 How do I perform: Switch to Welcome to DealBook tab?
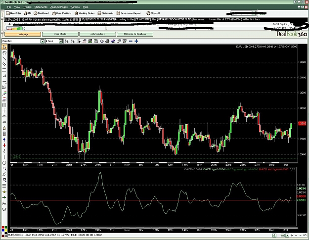pos(135,34)
